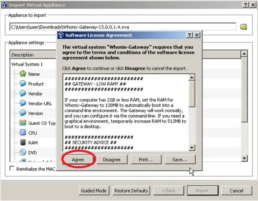258x201 pixels.
Task: Click the Version speech bubble icon
Action: (23, 113)
